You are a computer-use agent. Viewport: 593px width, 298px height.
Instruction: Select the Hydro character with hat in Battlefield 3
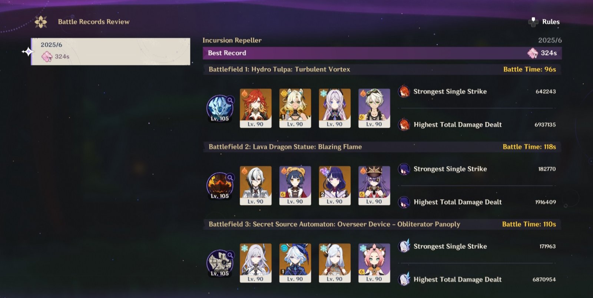click(x=295, y=263)
